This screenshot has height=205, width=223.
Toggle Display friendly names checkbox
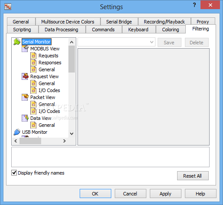click(14, 173)
